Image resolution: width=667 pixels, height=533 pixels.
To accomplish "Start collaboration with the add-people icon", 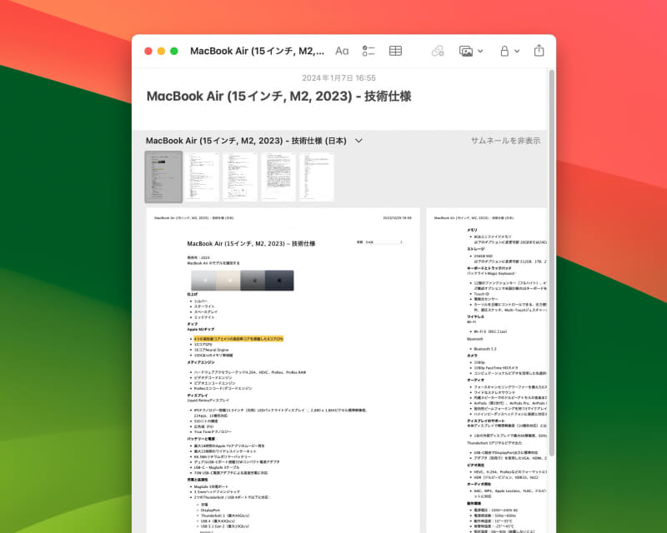I will (x=436, y=51).
